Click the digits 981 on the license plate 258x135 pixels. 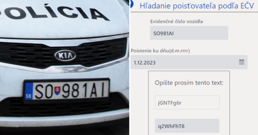pyautogui.click(x=74, y=90)
